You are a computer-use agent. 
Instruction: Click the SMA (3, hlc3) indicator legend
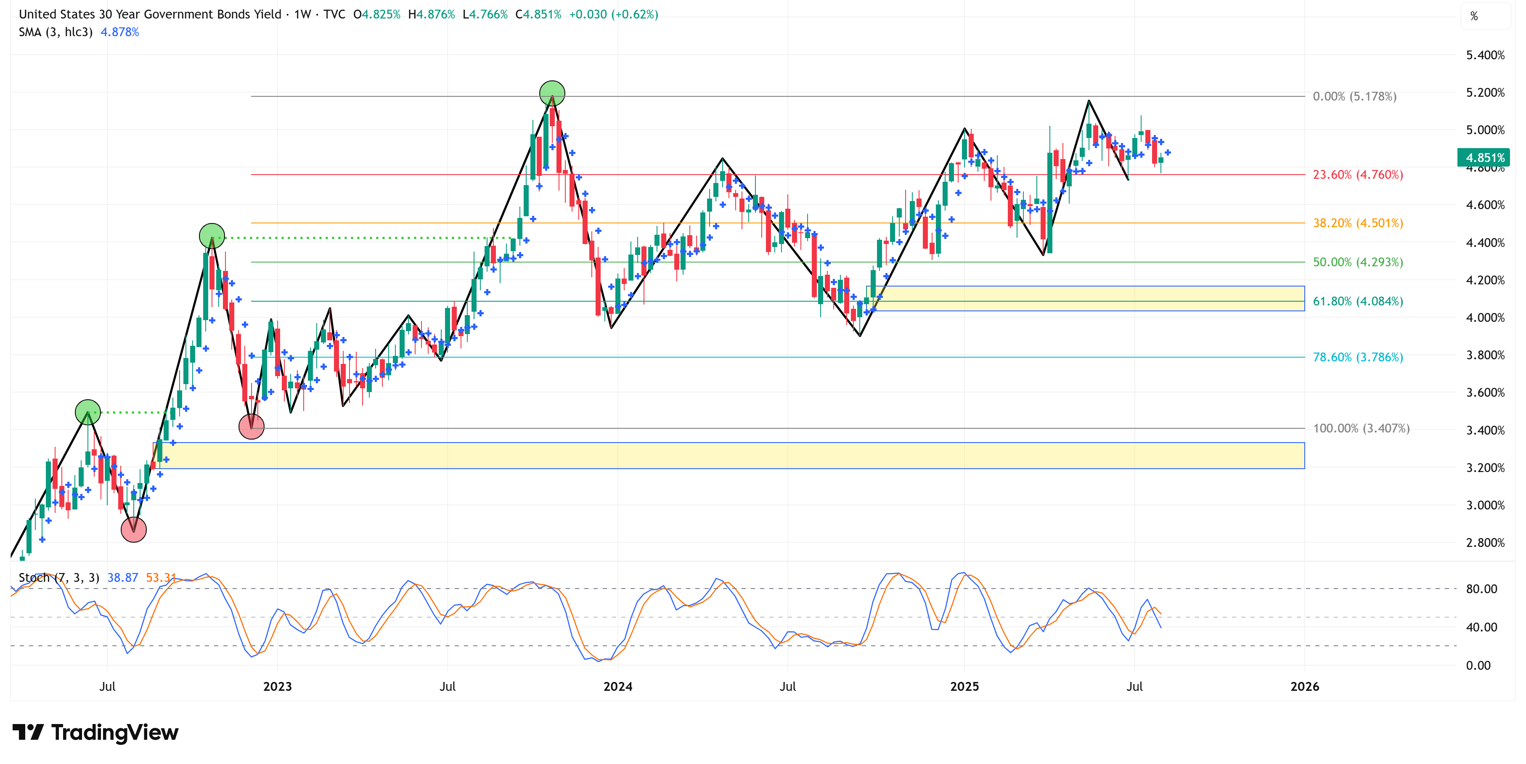click(56, 32)
